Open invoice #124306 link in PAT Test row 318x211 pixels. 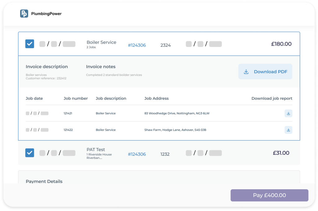coord(137,154)
